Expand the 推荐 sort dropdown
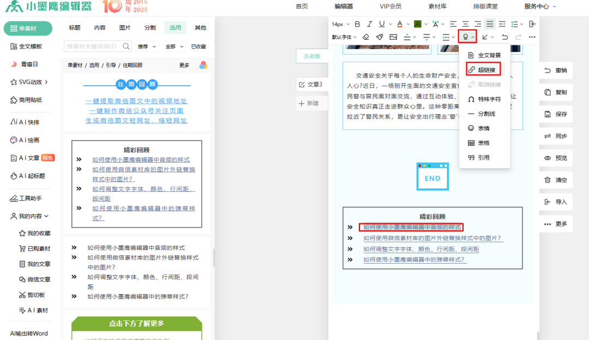This screenshot has width=589, height=340. [147, 46]
